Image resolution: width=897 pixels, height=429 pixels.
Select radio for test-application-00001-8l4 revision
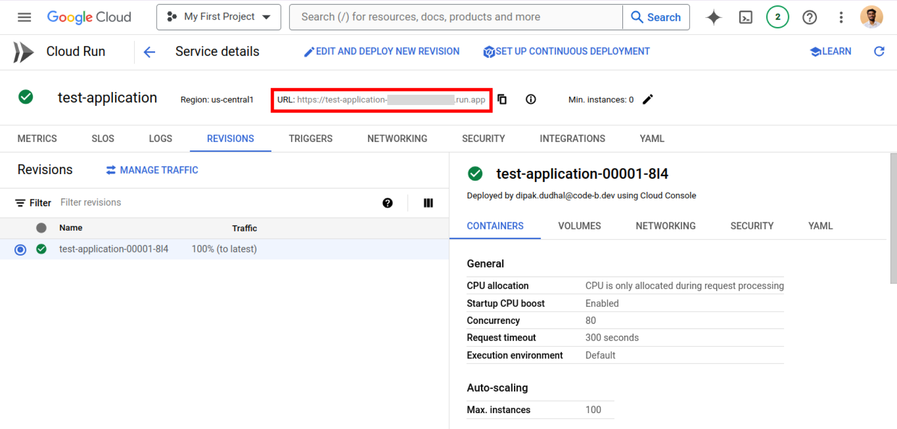(x=20, y=250)
